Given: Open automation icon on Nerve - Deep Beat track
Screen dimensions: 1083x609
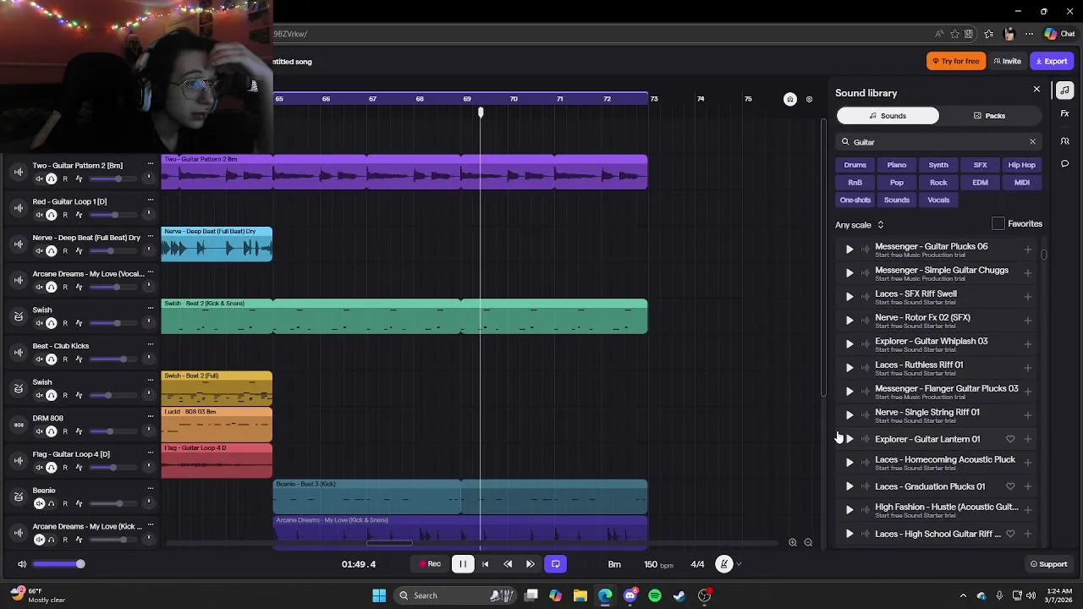Looking at the screenshot, I should click(79, 251).
